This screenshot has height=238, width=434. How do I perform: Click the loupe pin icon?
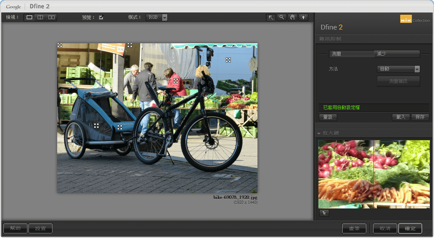(324, 213)
